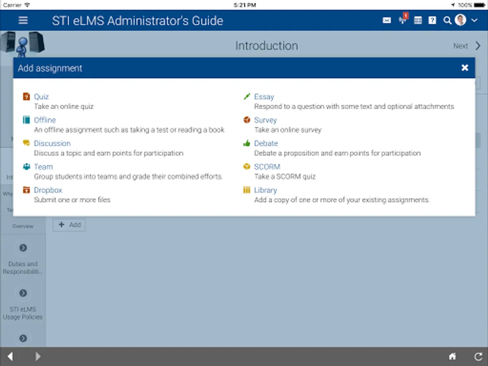The width and height of the screenshot is (488, 366).
Task: Click the Offline assignment icon
Action: 26,120
